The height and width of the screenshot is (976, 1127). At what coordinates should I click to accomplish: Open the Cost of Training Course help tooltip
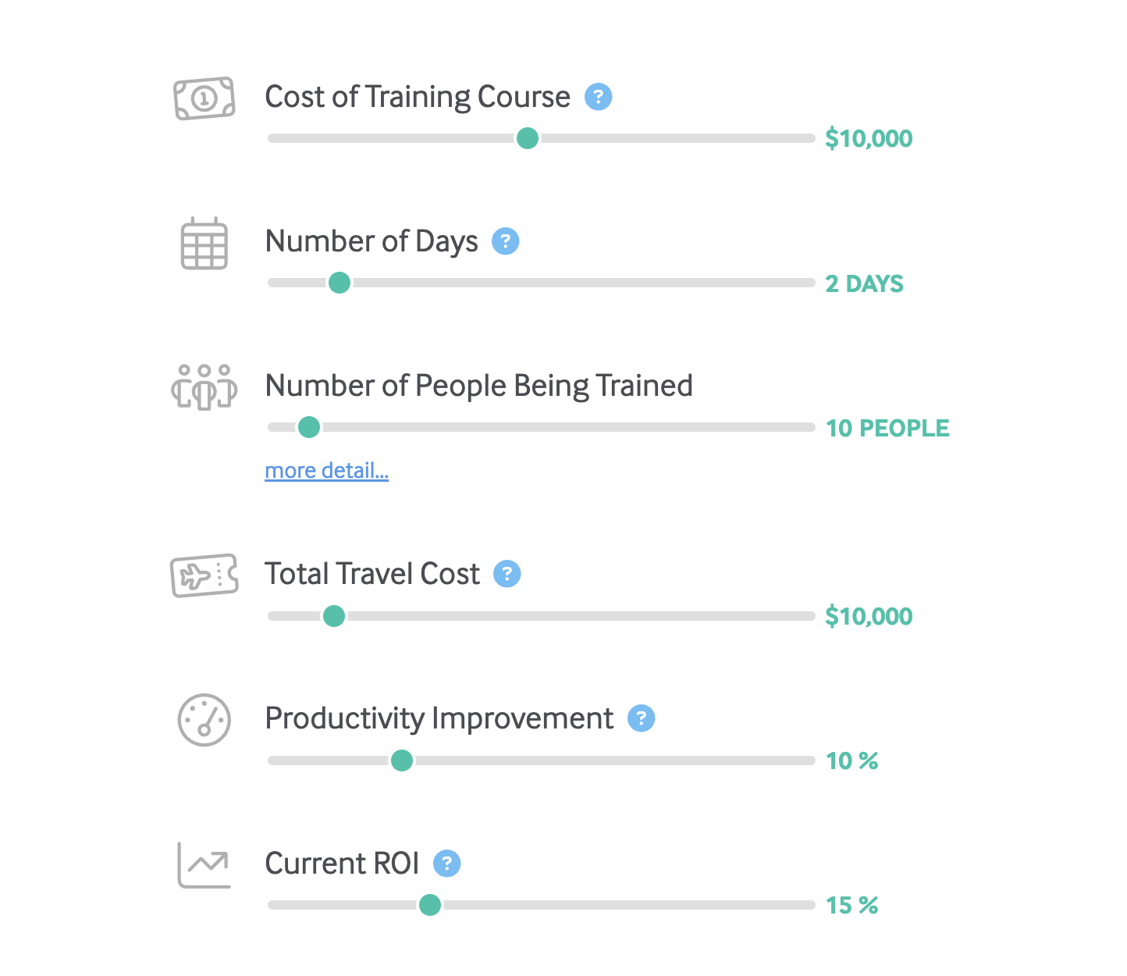coord(598,96)
